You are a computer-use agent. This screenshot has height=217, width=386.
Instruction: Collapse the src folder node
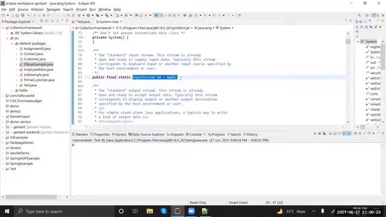click(x=7, y=38)
